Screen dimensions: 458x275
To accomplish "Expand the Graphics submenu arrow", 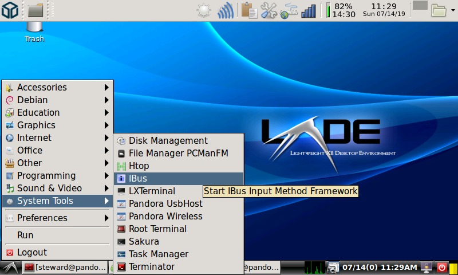I will pyautogui.click(x=106, y=125).
